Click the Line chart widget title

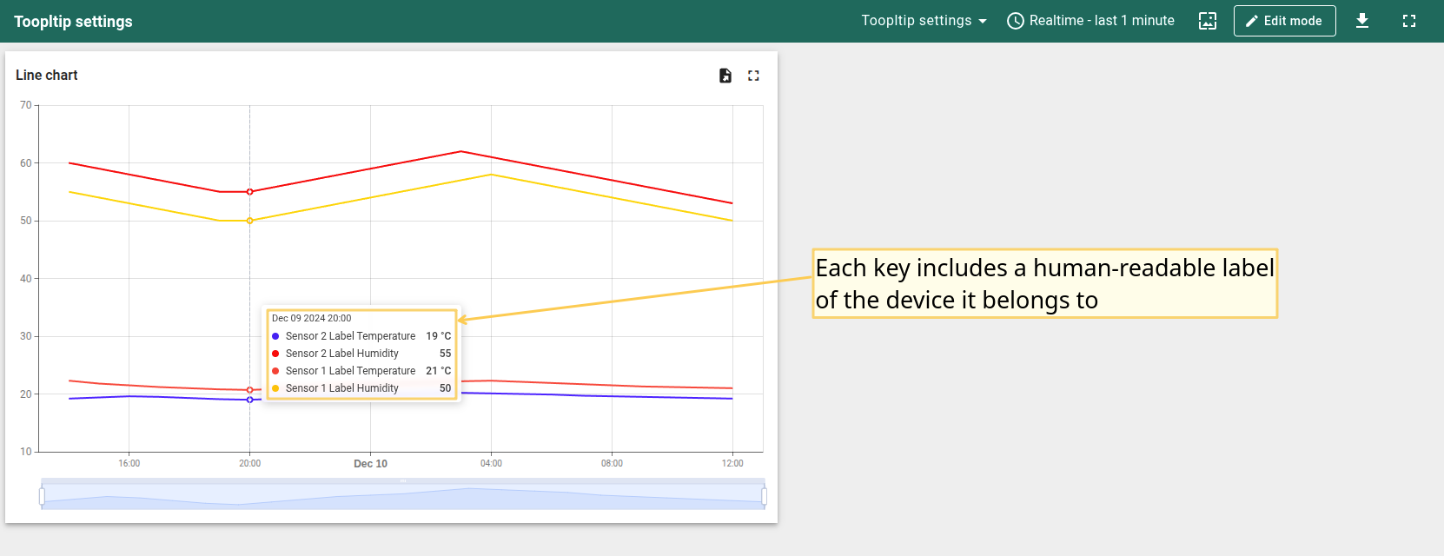coord(47,76)
